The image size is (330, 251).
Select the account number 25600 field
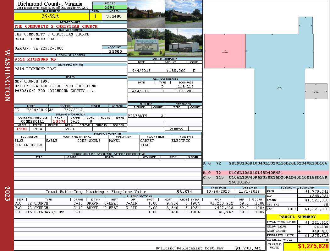pos(115,51)
